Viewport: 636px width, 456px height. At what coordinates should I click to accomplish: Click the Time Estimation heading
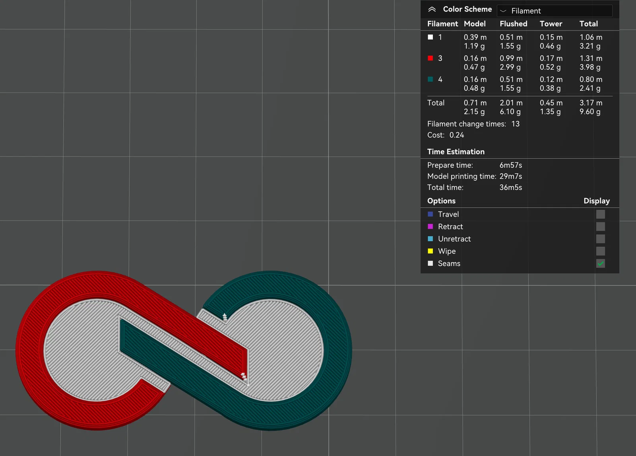[456, 152]
